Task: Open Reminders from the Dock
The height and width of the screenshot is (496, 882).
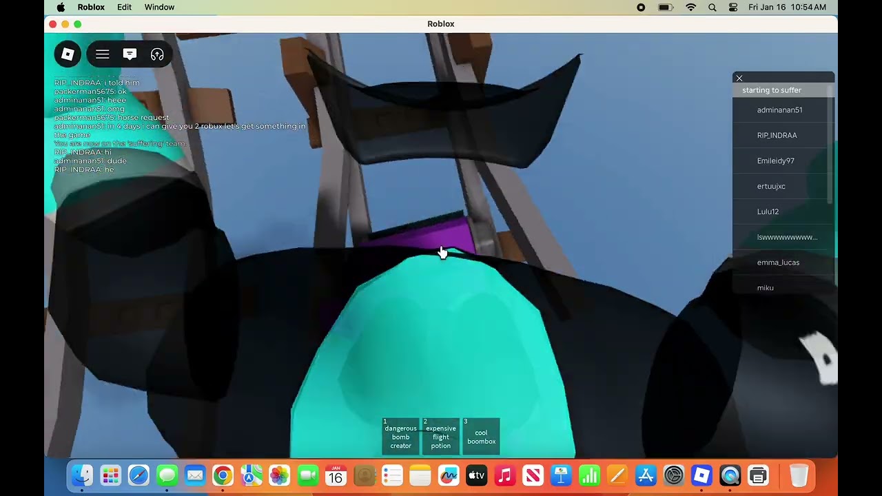Action: pos(392,475)
